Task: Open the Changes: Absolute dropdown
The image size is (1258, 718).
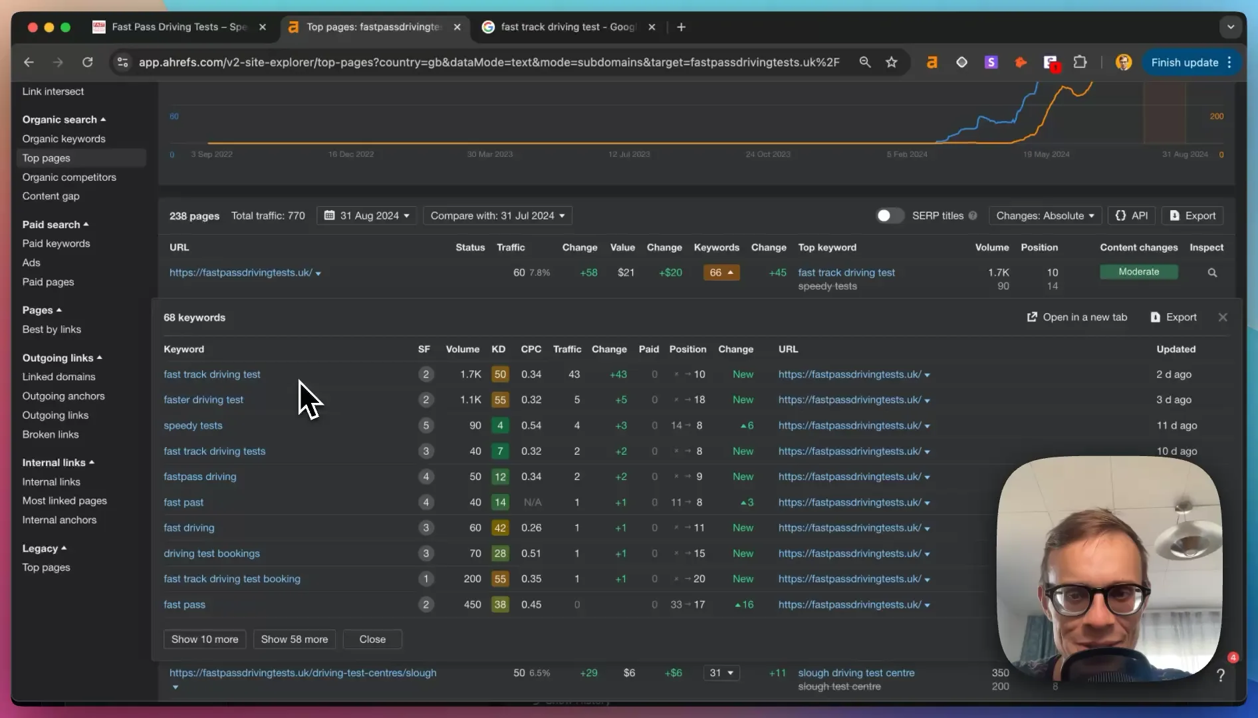Action: point(1045,215)
